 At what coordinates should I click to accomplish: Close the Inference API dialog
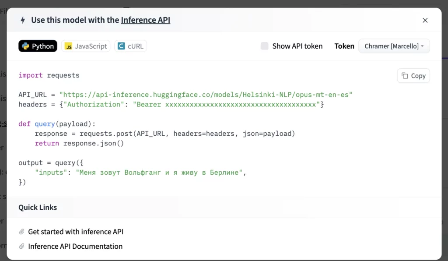425,20
